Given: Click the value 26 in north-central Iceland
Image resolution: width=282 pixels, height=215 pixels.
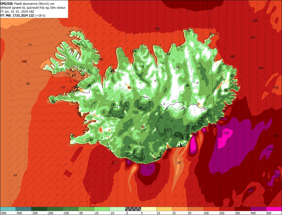Looking at the screenshot, I should pos(178,67).
